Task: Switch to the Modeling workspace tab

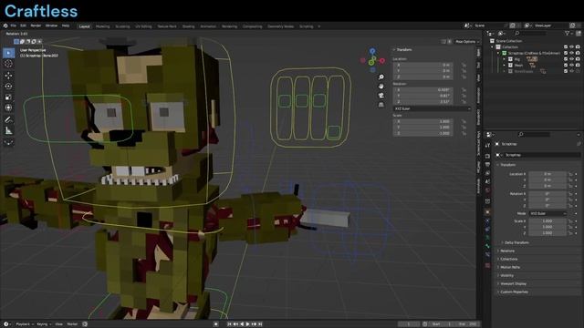Action: coord(102,26)
